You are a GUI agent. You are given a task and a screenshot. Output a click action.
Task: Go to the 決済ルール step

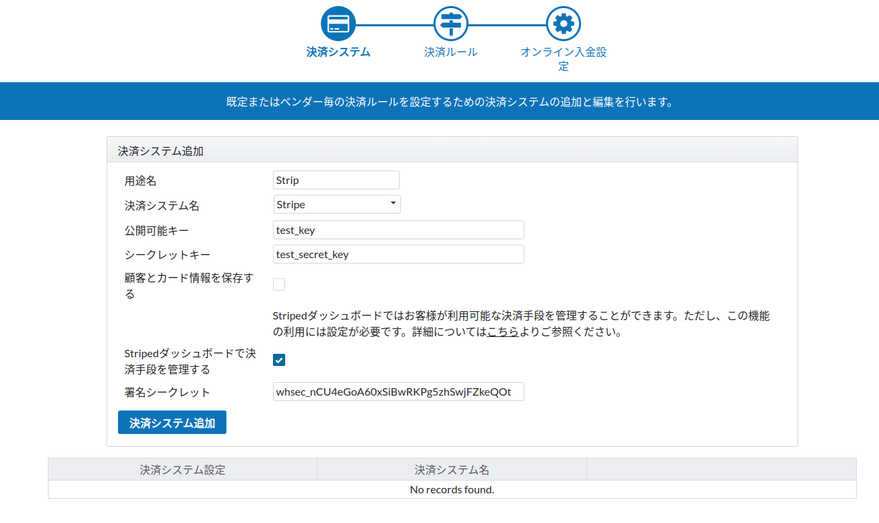[x=450, y=52]
